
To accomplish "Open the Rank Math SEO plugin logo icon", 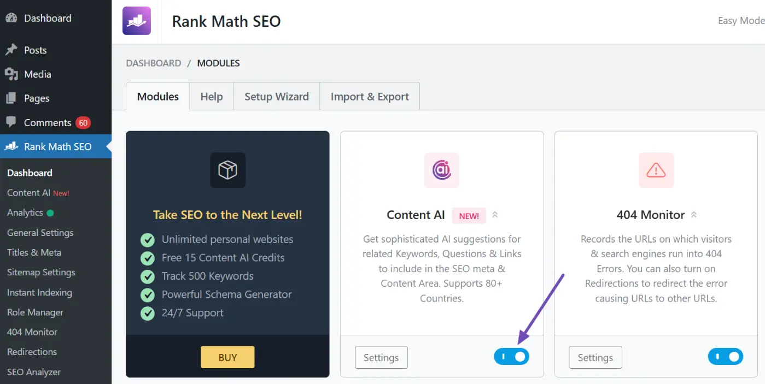I will pos(136,20).
